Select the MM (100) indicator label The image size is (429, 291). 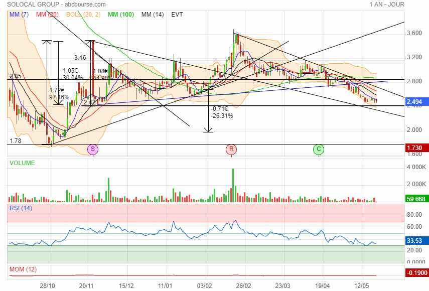click(121, 15)
